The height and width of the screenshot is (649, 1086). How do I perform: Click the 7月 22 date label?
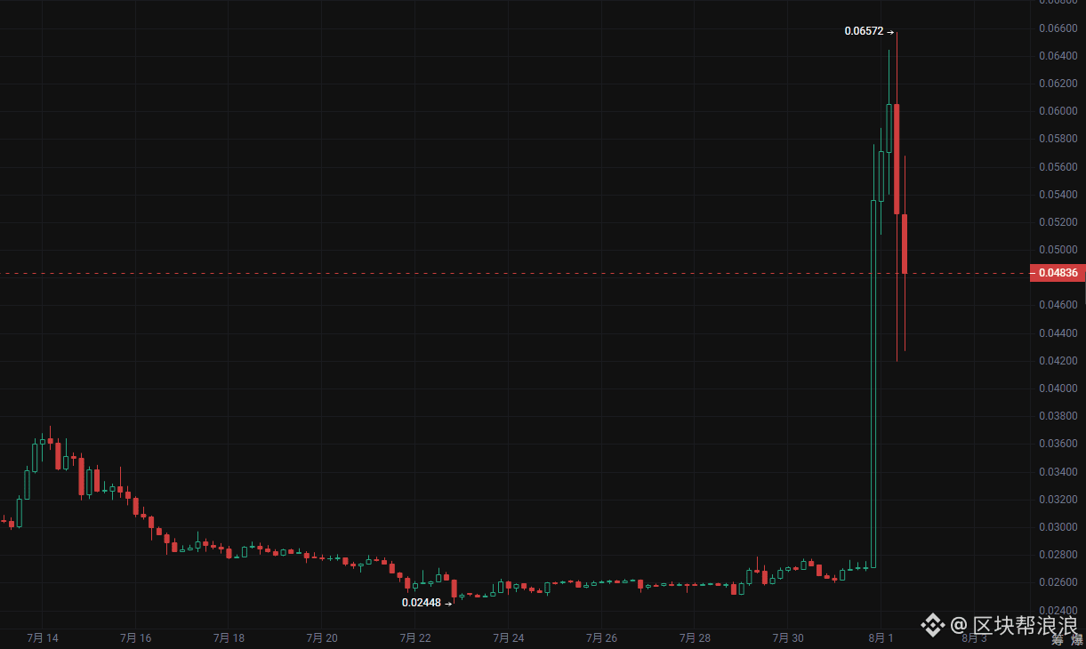tap(415, 638)
